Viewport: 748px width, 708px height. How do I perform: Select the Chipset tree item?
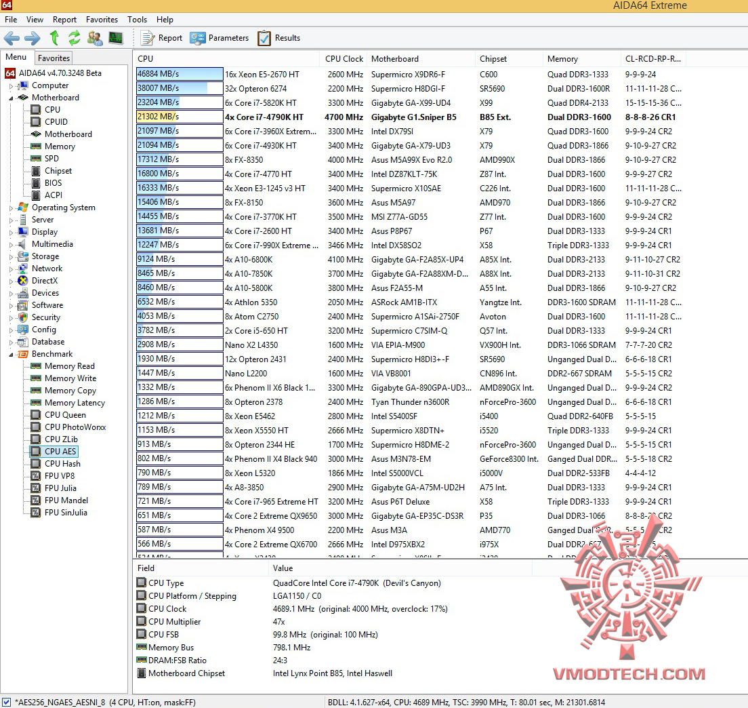point(58,170)
